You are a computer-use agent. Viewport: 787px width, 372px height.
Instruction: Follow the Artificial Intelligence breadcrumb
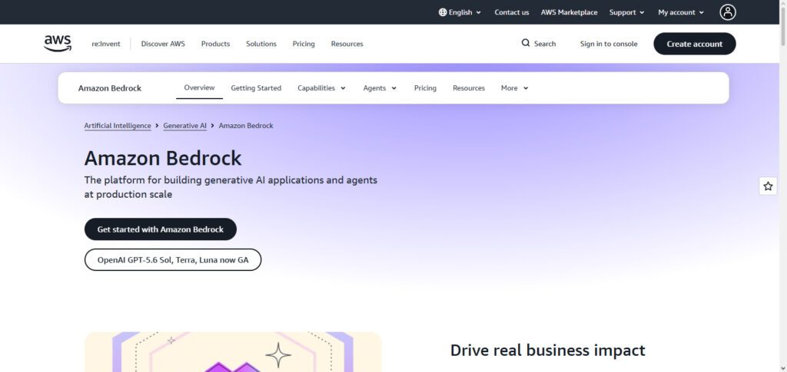click(x=118, y=126)
